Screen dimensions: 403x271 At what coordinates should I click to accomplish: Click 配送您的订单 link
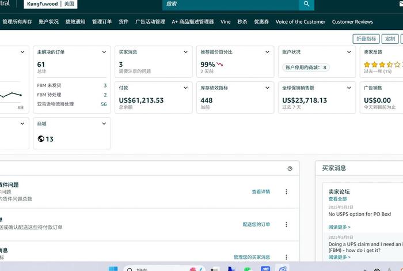tap(256, 224)
